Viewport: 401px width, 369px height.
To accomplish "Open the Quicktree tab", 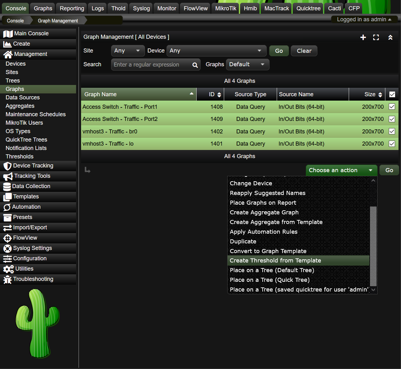I will pos(308,8).
